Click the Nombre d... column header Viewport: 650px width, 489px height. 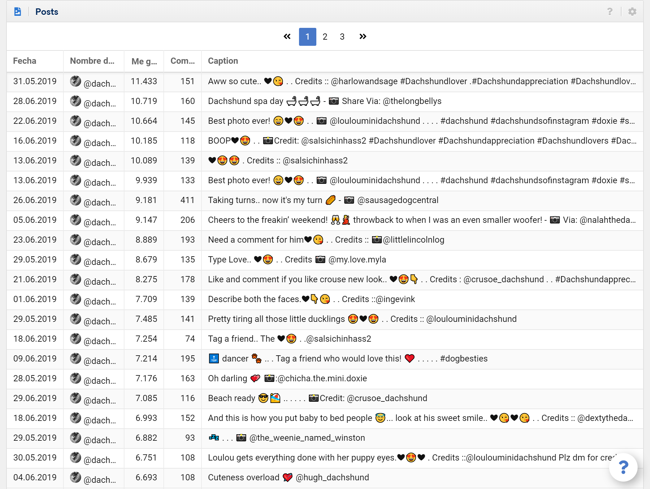point(92,61)
